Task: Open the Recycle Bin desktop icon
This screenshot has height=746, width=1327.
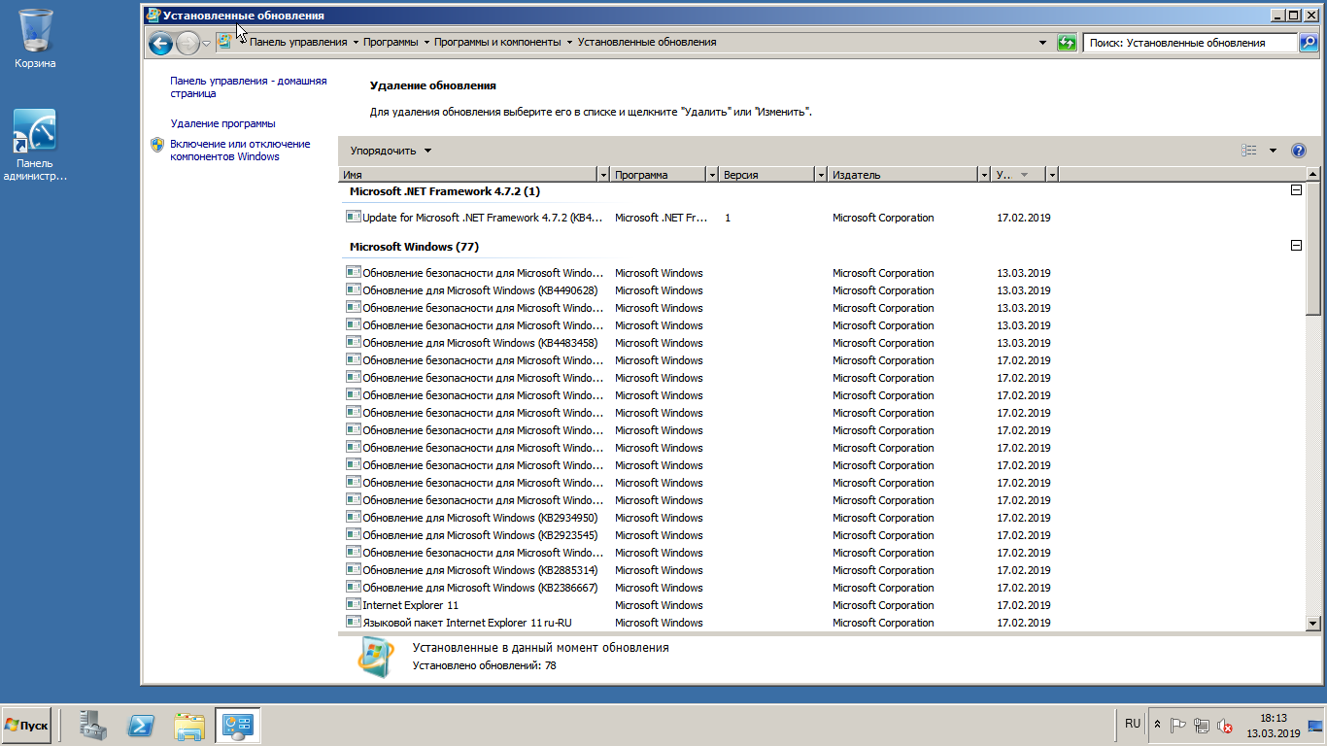Action: point(36,39)
